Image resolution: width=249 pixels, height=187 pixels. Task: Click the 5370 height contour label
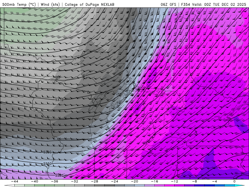[x=59, y=100]
